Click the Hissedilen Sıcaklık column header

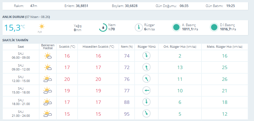click(98, 47)
